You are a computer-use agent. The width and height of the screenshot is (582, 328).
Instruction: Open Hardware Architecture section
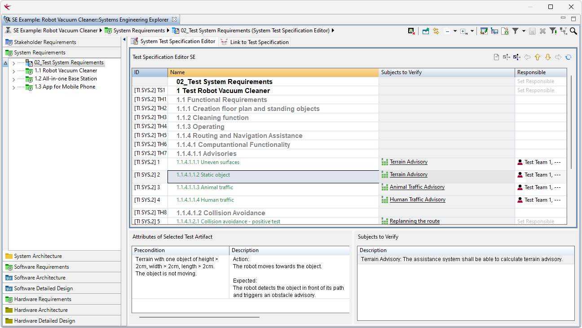click(x=62, y=310)
